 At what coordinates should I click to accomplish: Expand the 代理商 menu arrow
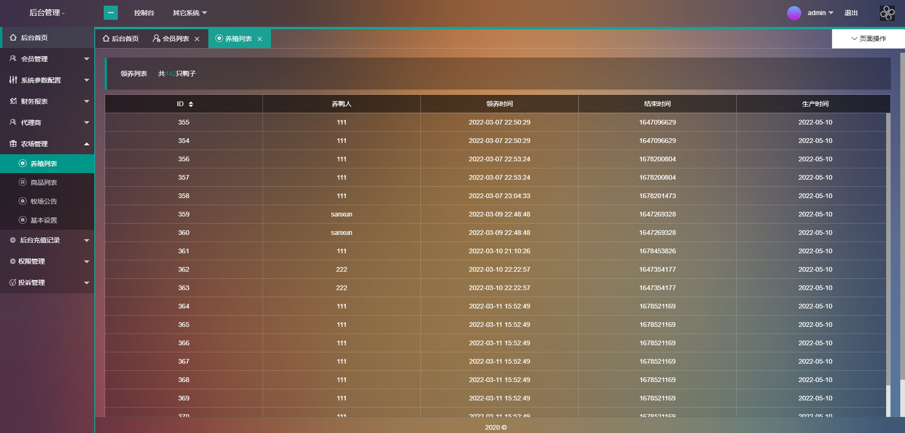coord(87,123)
